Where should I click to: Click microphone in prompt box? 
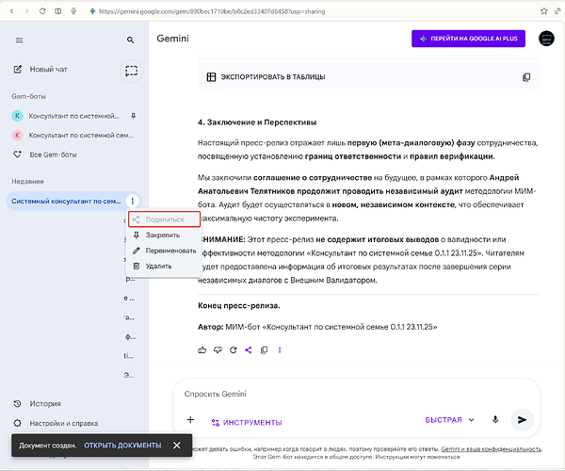point(495,420)
